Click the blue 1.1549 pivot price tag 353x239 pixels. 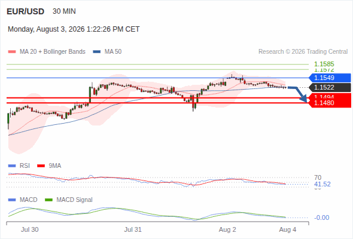(x=330, y=78)
